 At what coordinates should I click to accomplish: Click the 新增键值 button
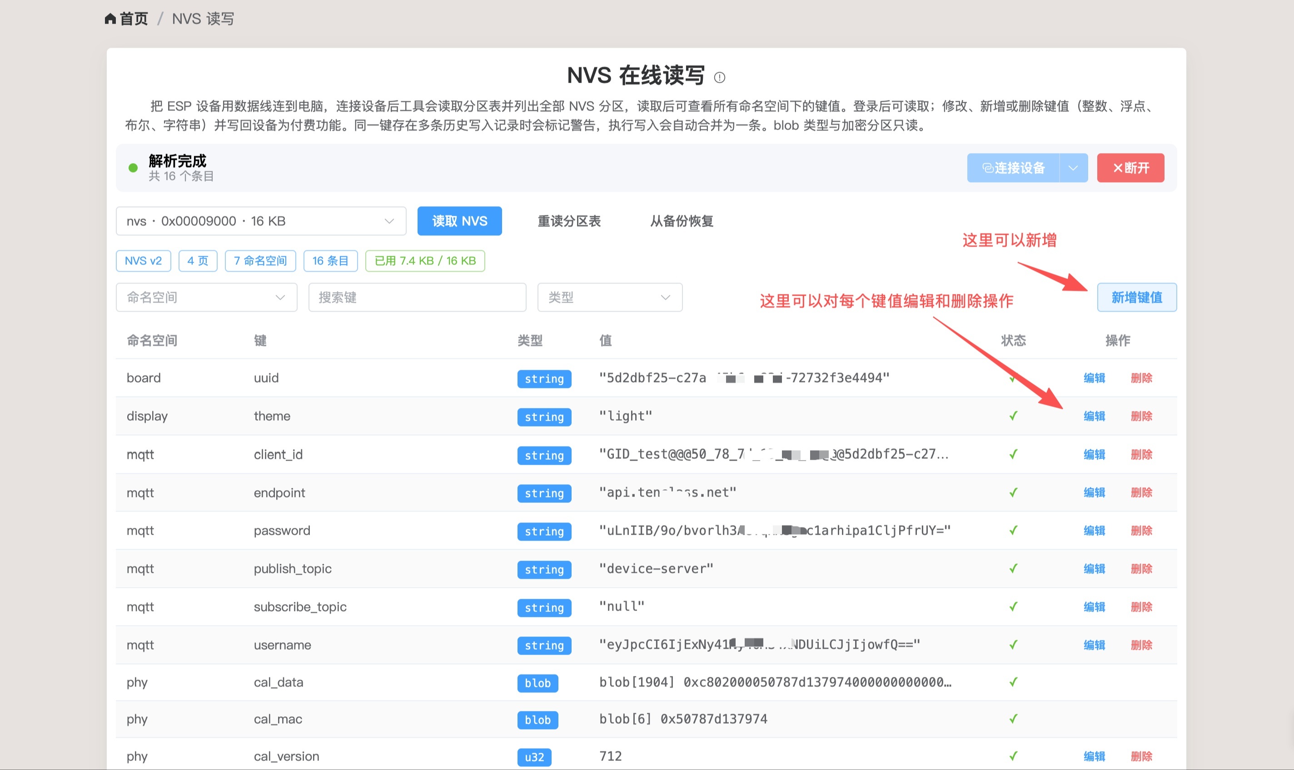(1136, 297)
